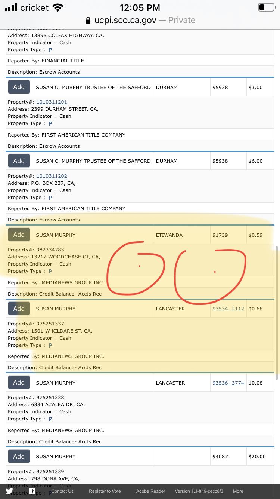The image size is (280, 499).
Task: Select the 91739 ZIP cell
Action: (228, 235)
